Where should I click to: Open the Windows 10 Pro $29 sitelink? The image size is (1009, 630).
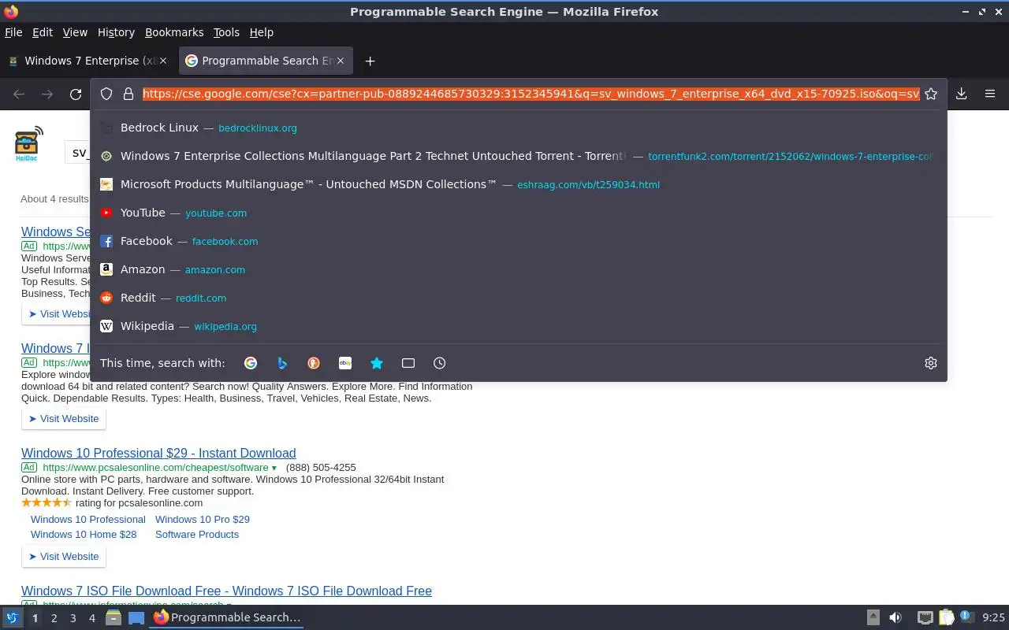[x=203, y=519]
